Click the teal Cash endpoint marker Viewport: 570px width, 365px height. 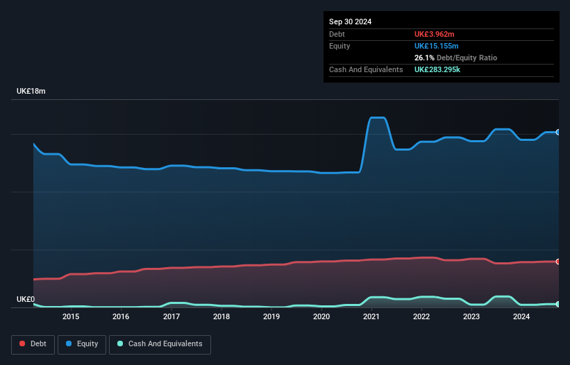click(558, 304)
